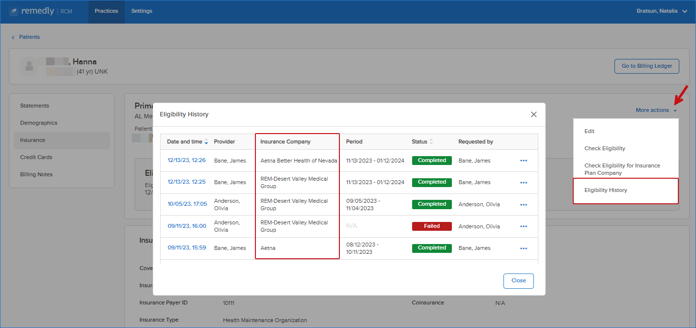Open row options for 12/13/23, 12:25 entry
Image resolution: width=696 pixels, height=328 pixels.
524,183
